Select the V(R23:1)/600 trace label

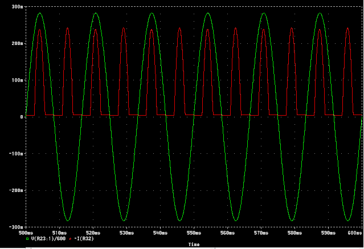pyautogui.click(x=48, y=239)
